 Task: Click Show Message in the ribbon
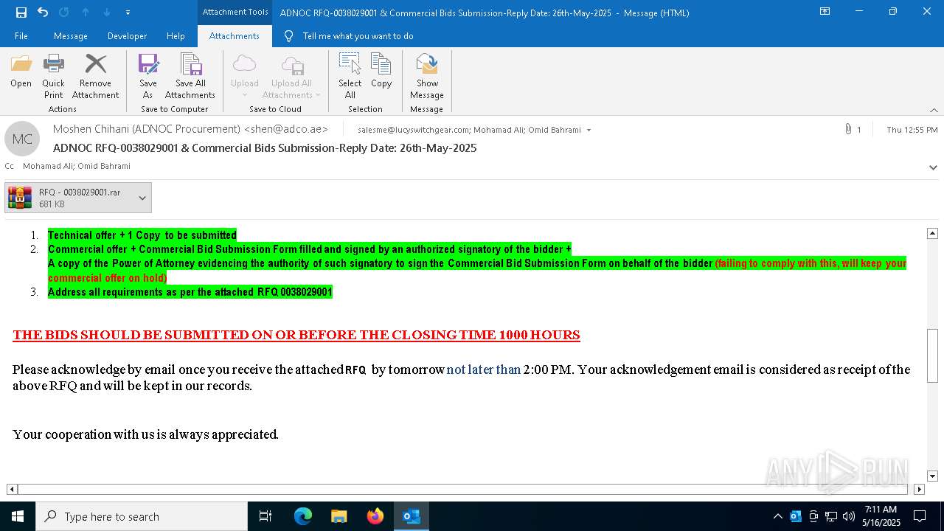(x=427, y=76)
